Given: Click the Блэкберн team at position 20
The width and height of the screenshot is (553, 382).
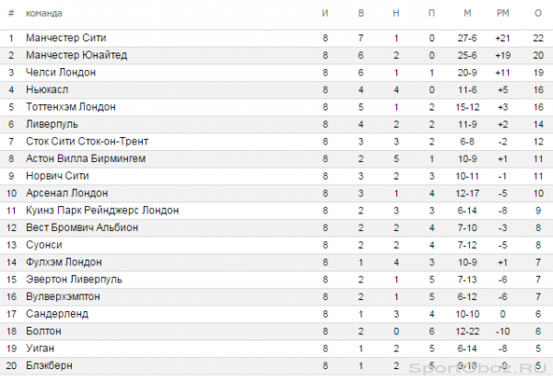Looking at the screenshot, I should click(x=49, y=365).
